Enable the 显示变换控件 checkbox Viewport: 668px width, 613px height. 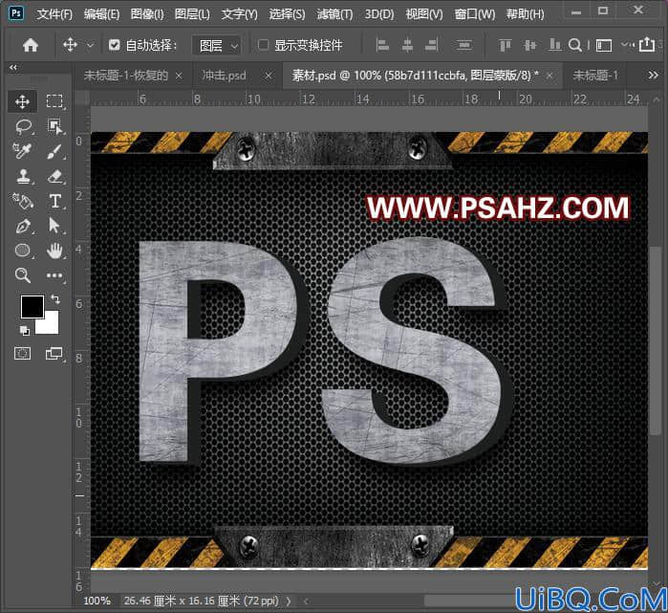[x=263, y=44]
